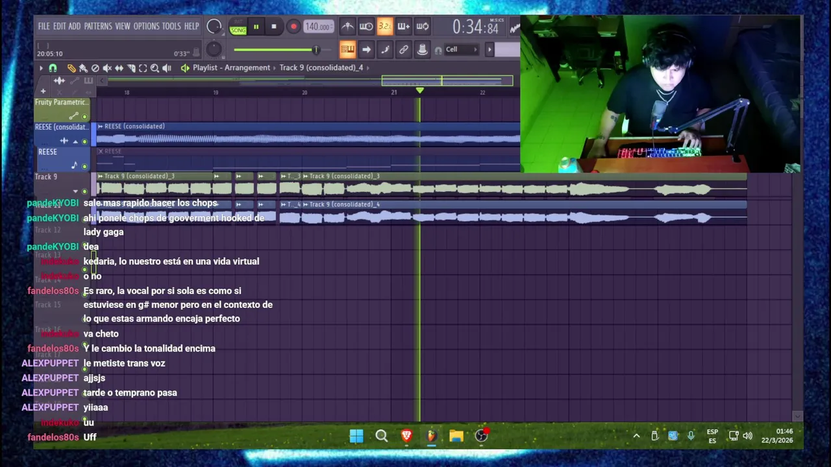
Task: Mute the Fruity Parametric track
Action: point(84,116)
